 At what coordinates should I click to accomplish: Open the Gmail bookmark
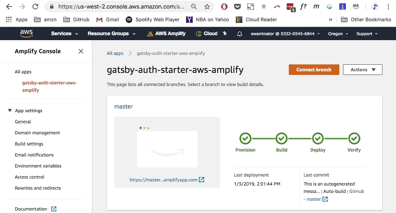tap(108, 19)
